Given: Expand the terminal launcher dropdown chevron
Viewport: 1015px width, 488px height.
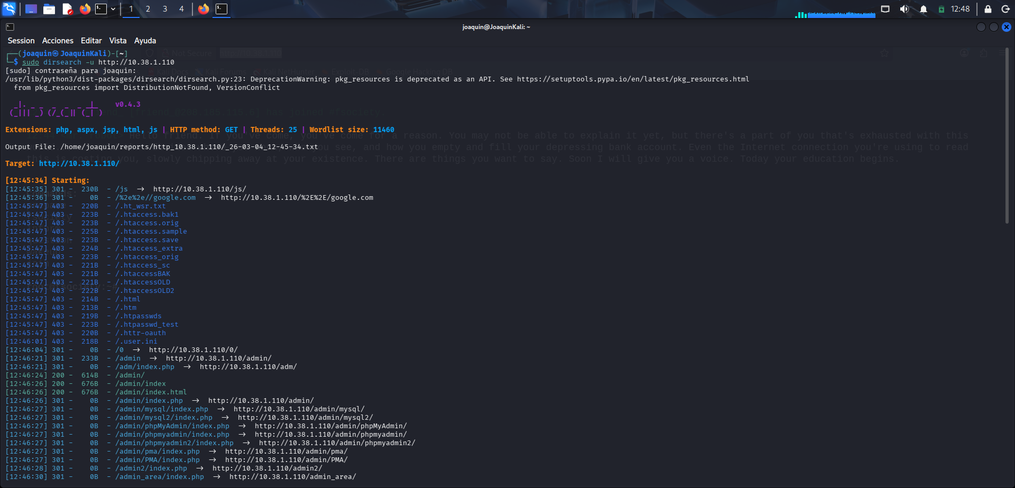Looking at the screenshot, I should click(x=112, y=8).
